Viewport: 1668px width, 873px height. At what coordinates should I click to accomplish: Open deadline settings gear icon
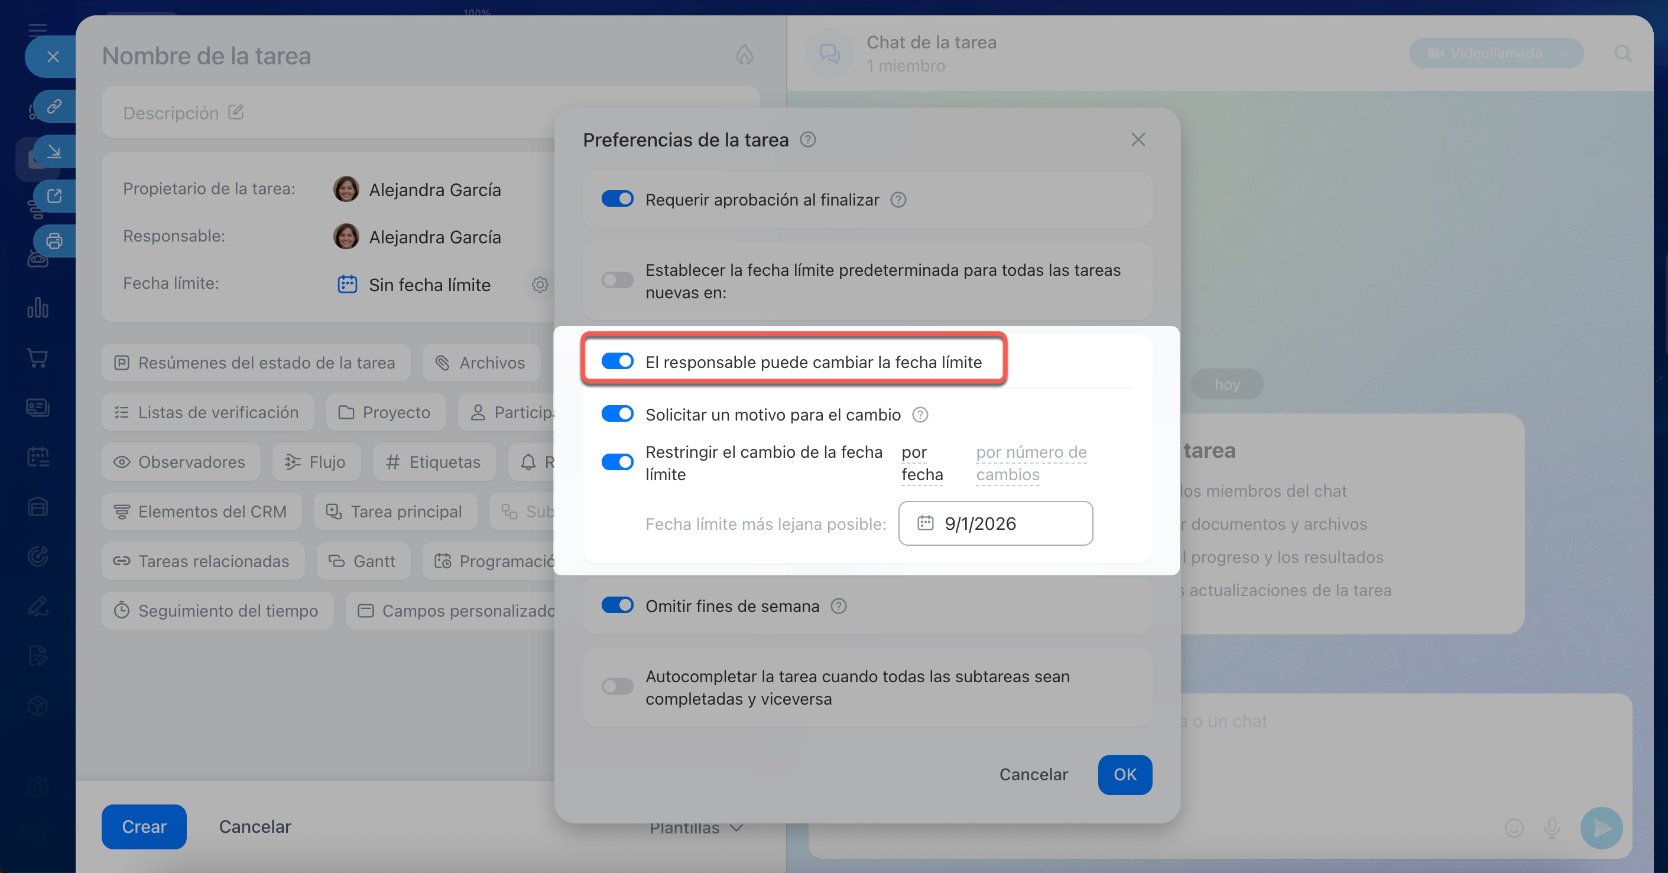540,285
